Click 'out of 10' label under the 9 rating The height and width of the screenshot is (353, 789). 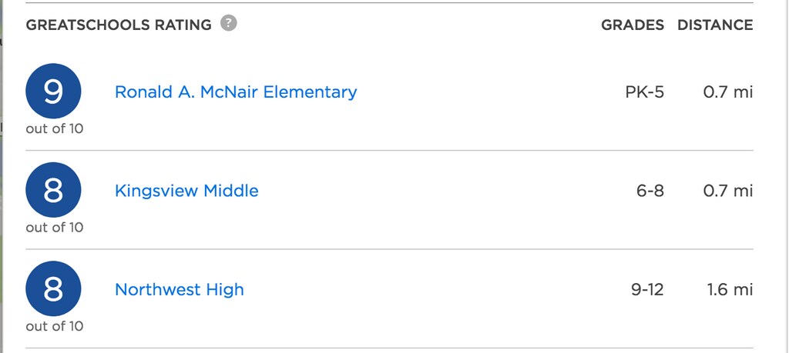point(55,128)
